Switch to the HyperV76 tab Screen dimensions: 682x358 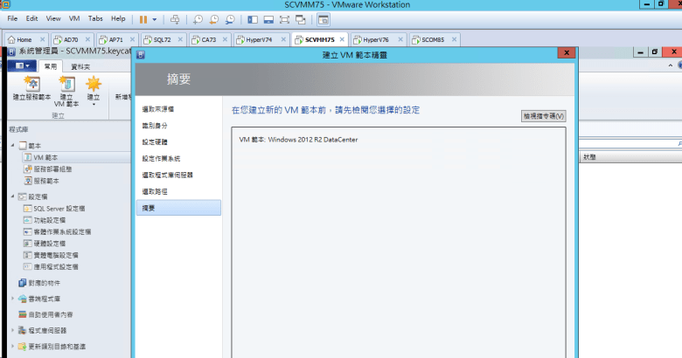(381, 40)
